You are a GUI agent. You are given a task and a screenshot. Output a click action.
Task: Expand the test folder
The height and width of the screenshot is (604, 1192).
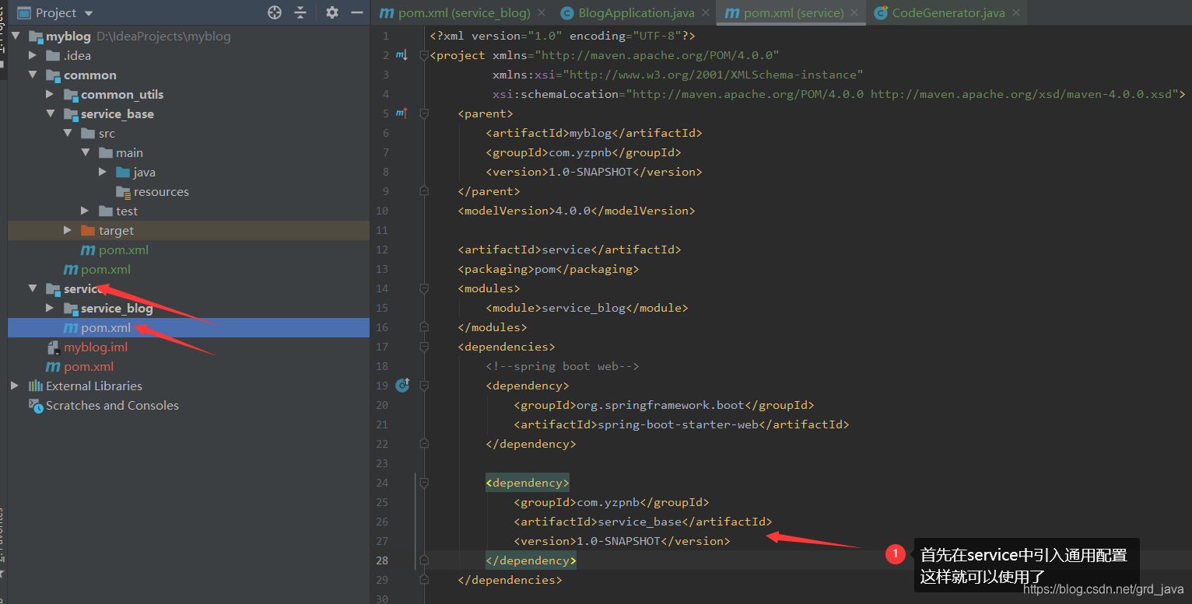(85, 211)
